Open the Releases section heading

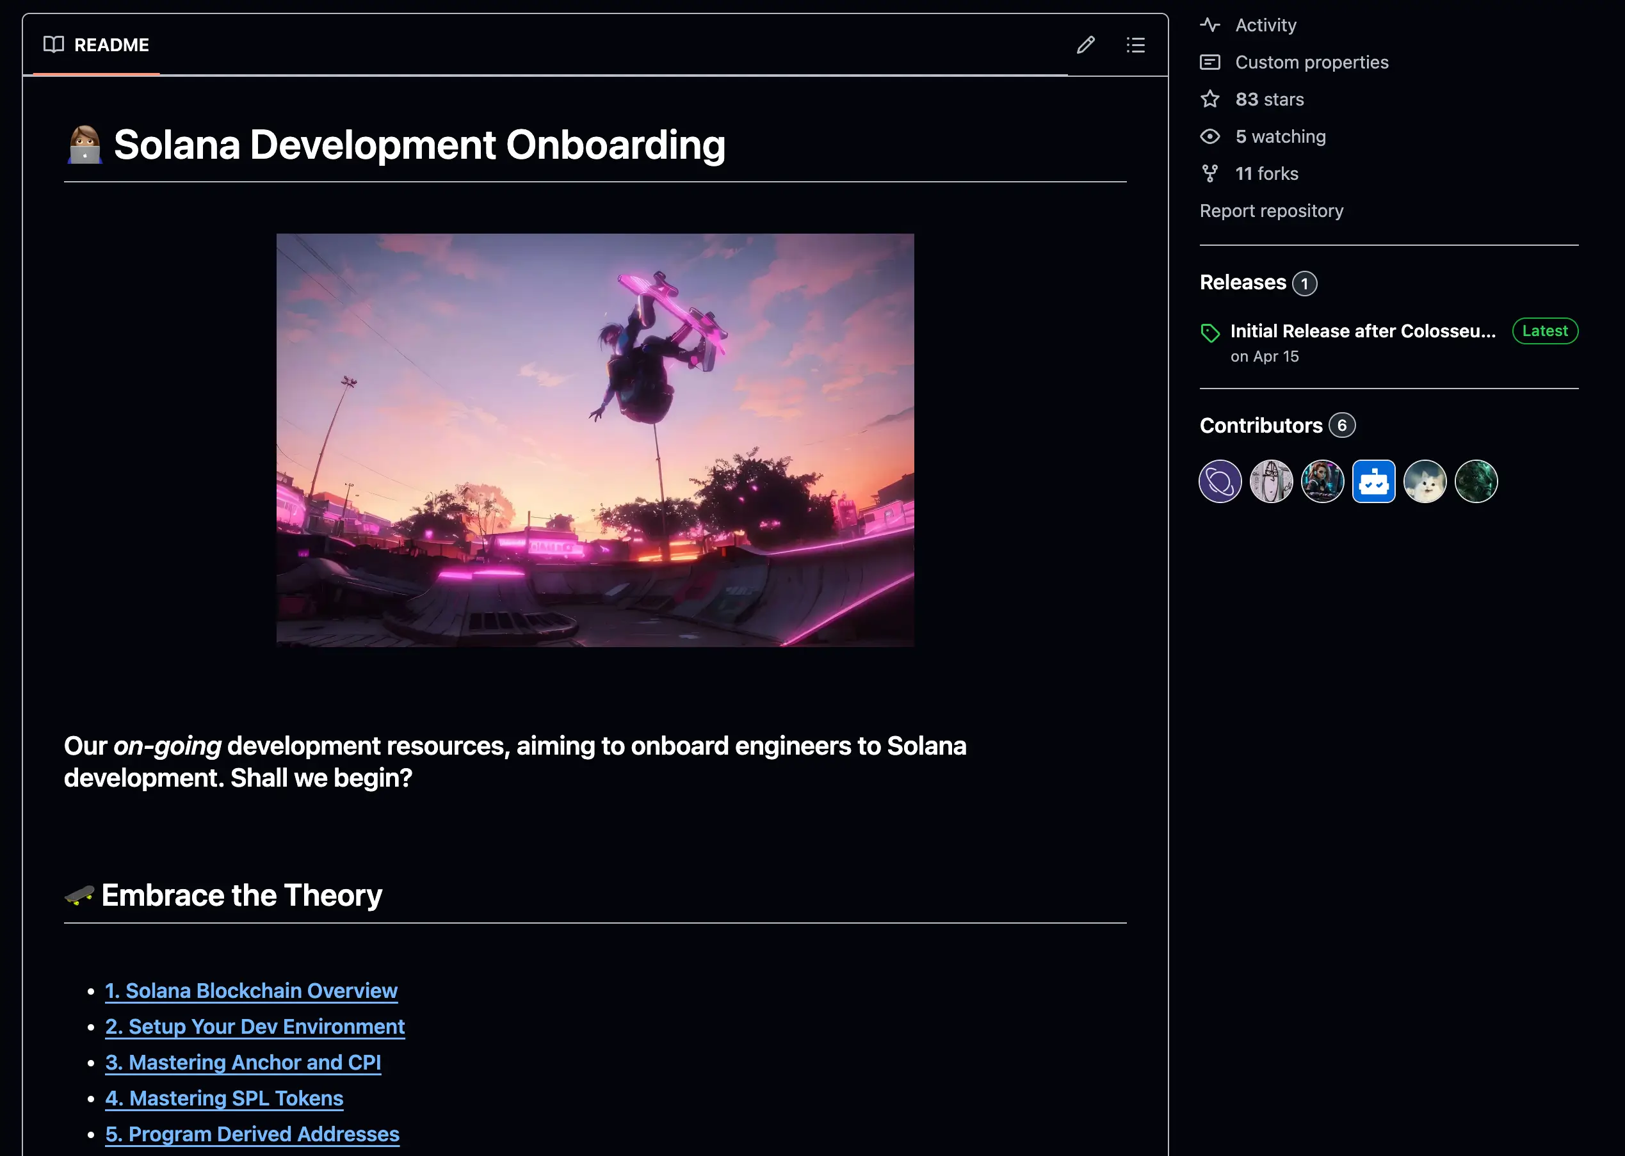1243,282
